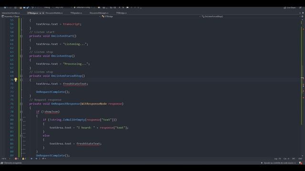The width and height of the screenshot is (305, 171).
Task: Click the split editor handle icon
Action: pyautogui.click(x=302, y=17)
